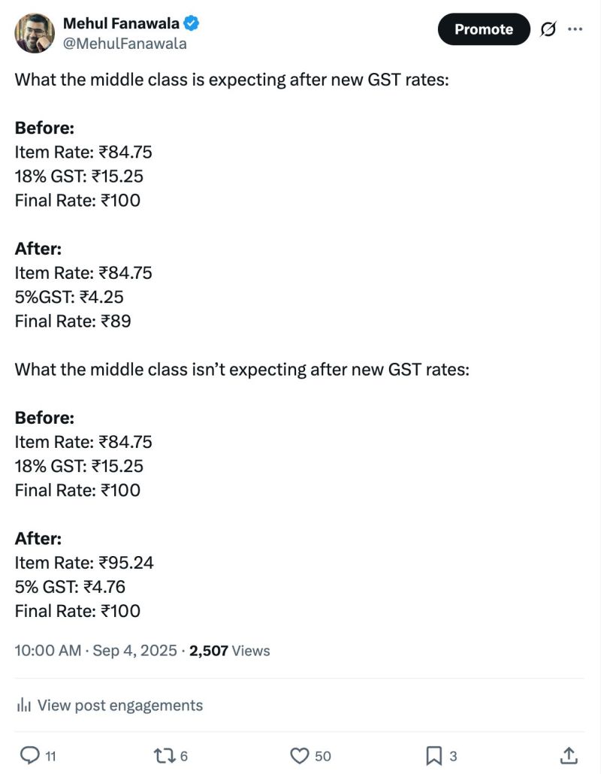Open the three-dot More options menu

[575, 29]
